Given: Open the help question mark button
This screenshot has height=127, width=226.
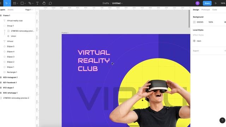Looking at the screenshot, I should coord(222,120).
